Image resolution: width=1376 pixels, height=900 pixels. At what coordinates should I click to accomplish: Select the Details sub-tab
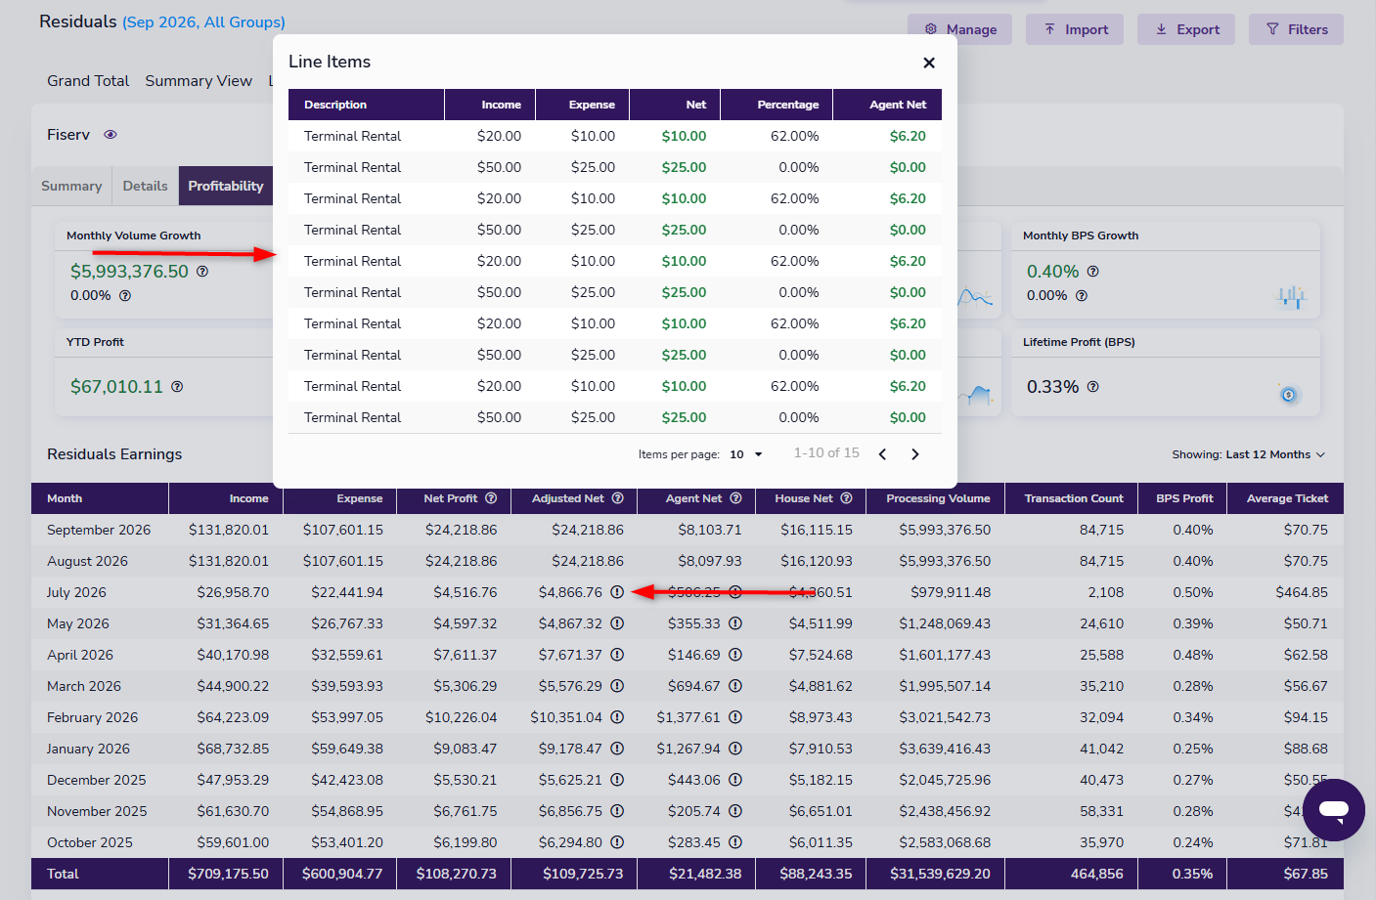pos(145,186)
